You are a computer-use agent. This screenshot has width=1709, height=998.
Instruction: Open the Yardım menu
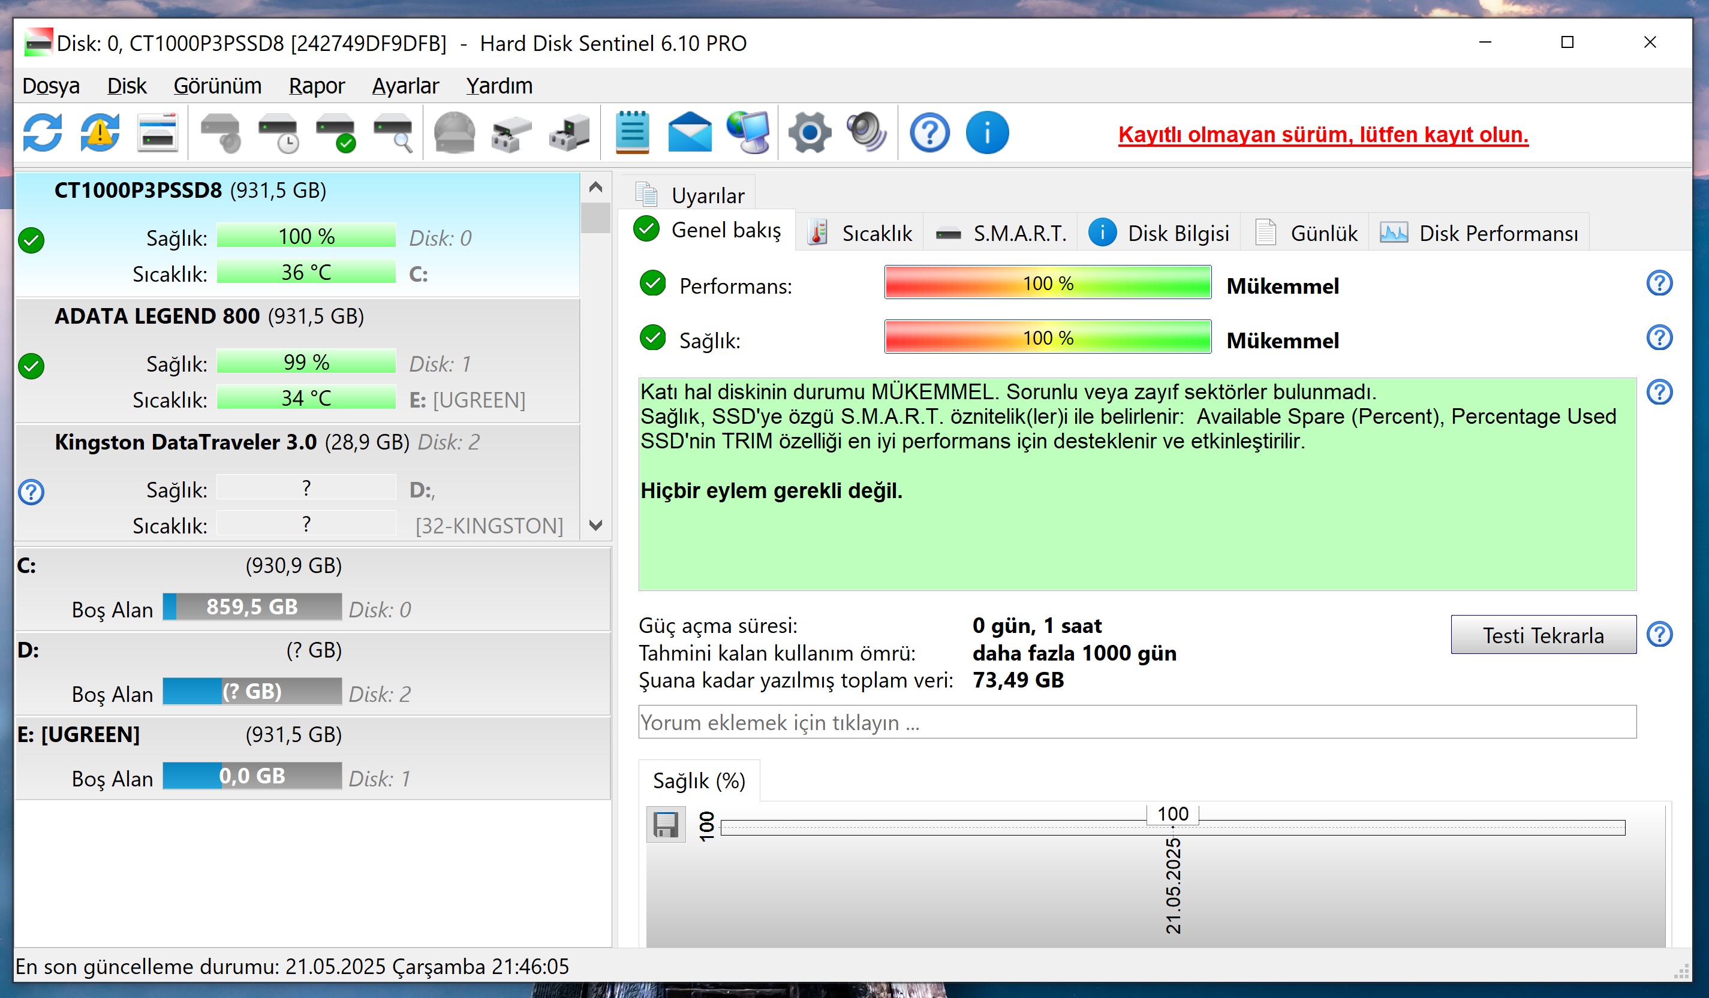pos(499,86)
